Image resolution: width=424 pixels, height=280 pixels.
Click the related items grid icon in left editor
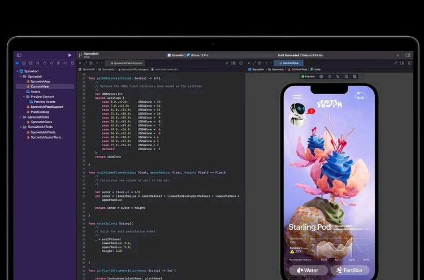(x=91, y=63)
